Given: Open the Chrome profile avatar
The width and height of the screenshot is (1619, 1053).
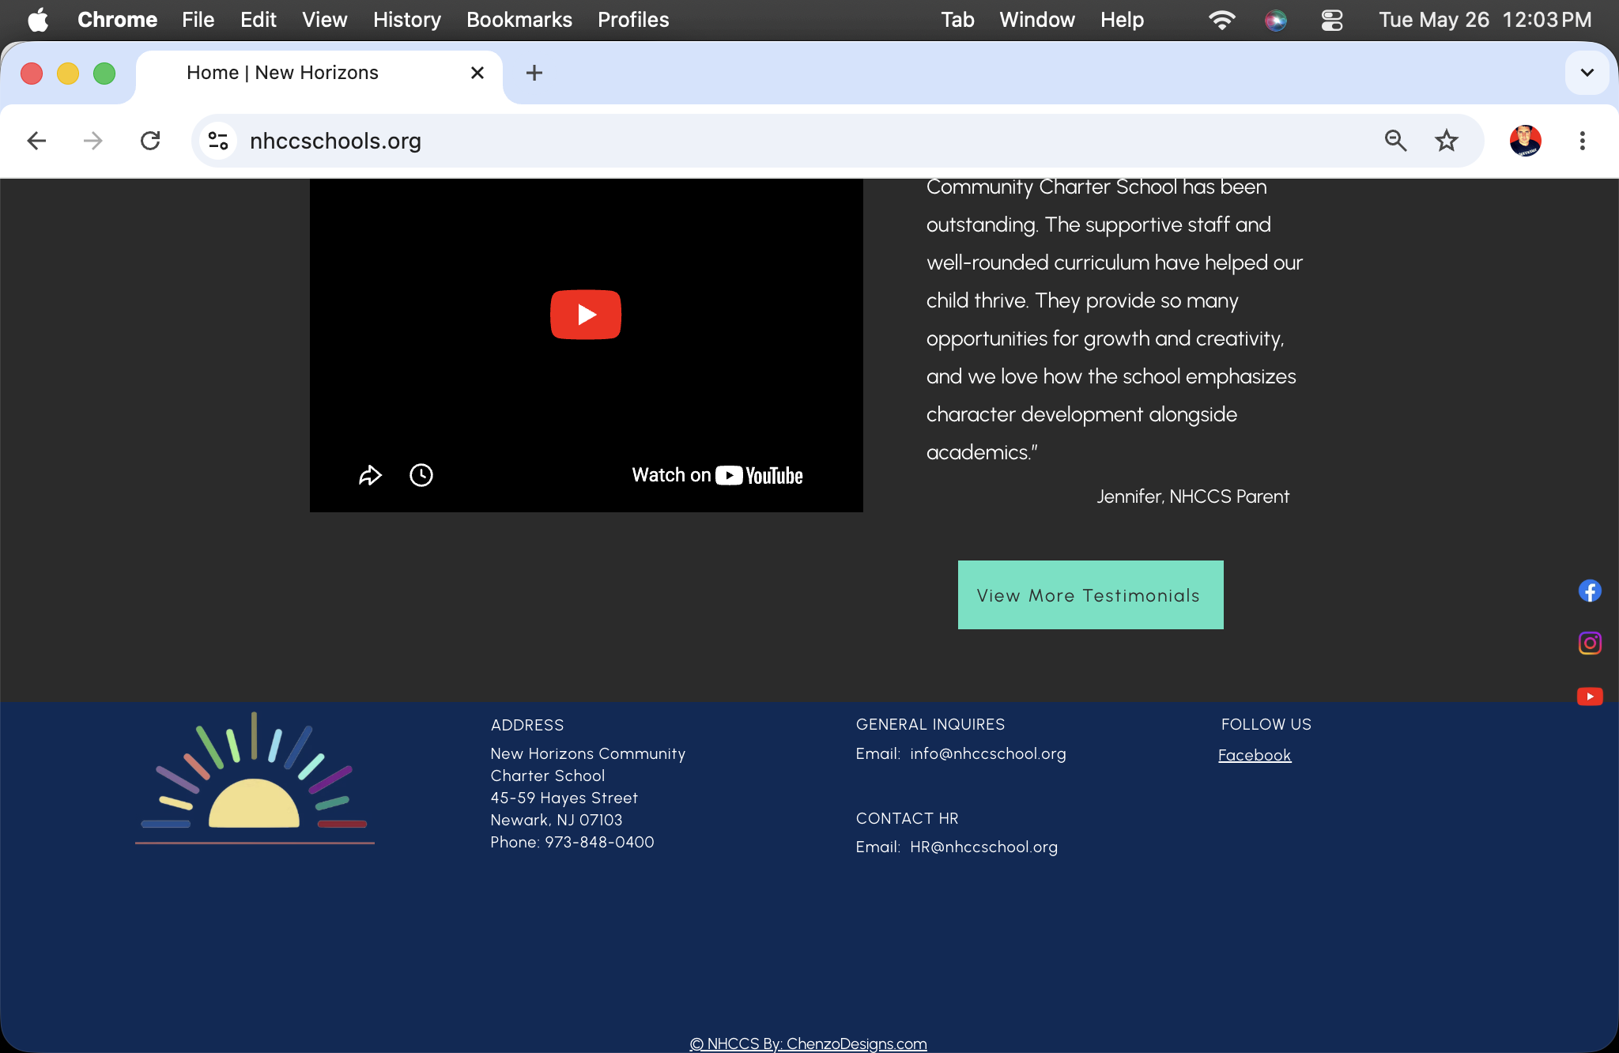Looking at the screenshot, I should pyautogui.click(x=1526, y=141).
